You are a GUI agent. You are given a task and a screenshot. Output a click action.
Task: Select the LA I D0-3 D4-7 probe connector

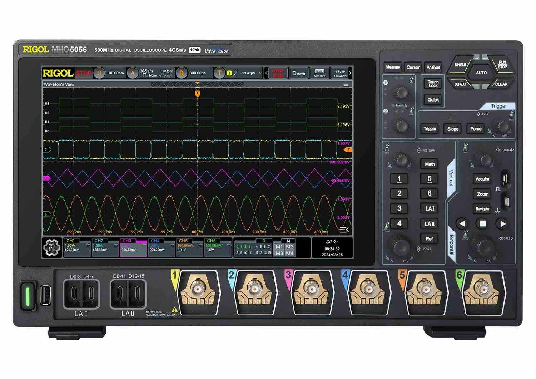(81, 294)
